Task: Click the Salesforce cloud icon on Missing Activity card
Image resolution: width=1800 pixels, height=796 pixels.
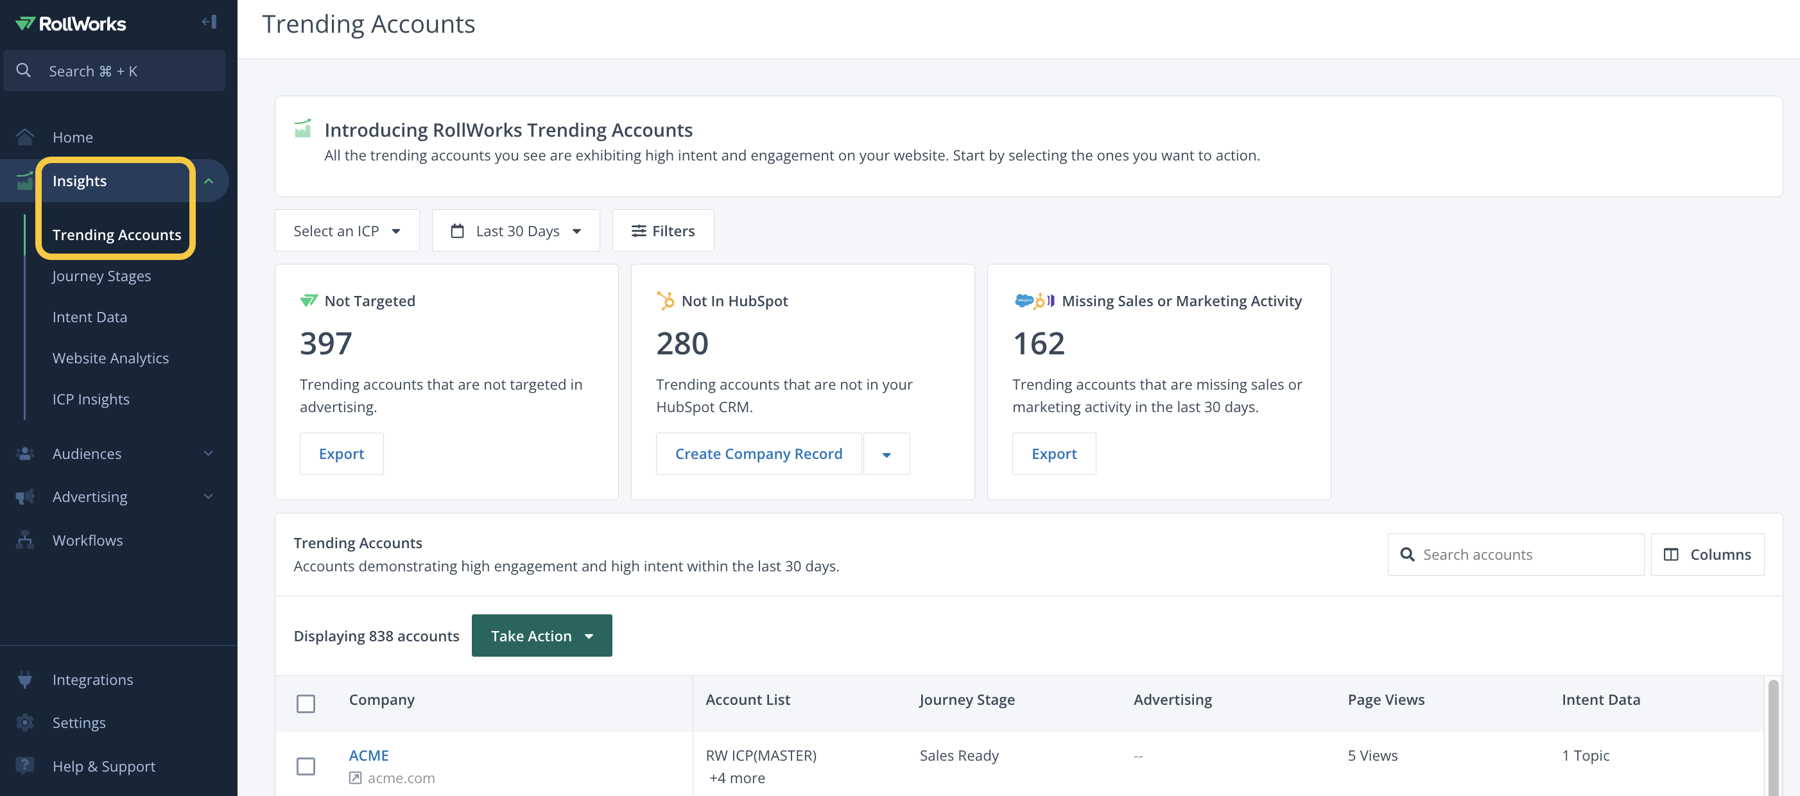Action: click(x=1024, y=300)
